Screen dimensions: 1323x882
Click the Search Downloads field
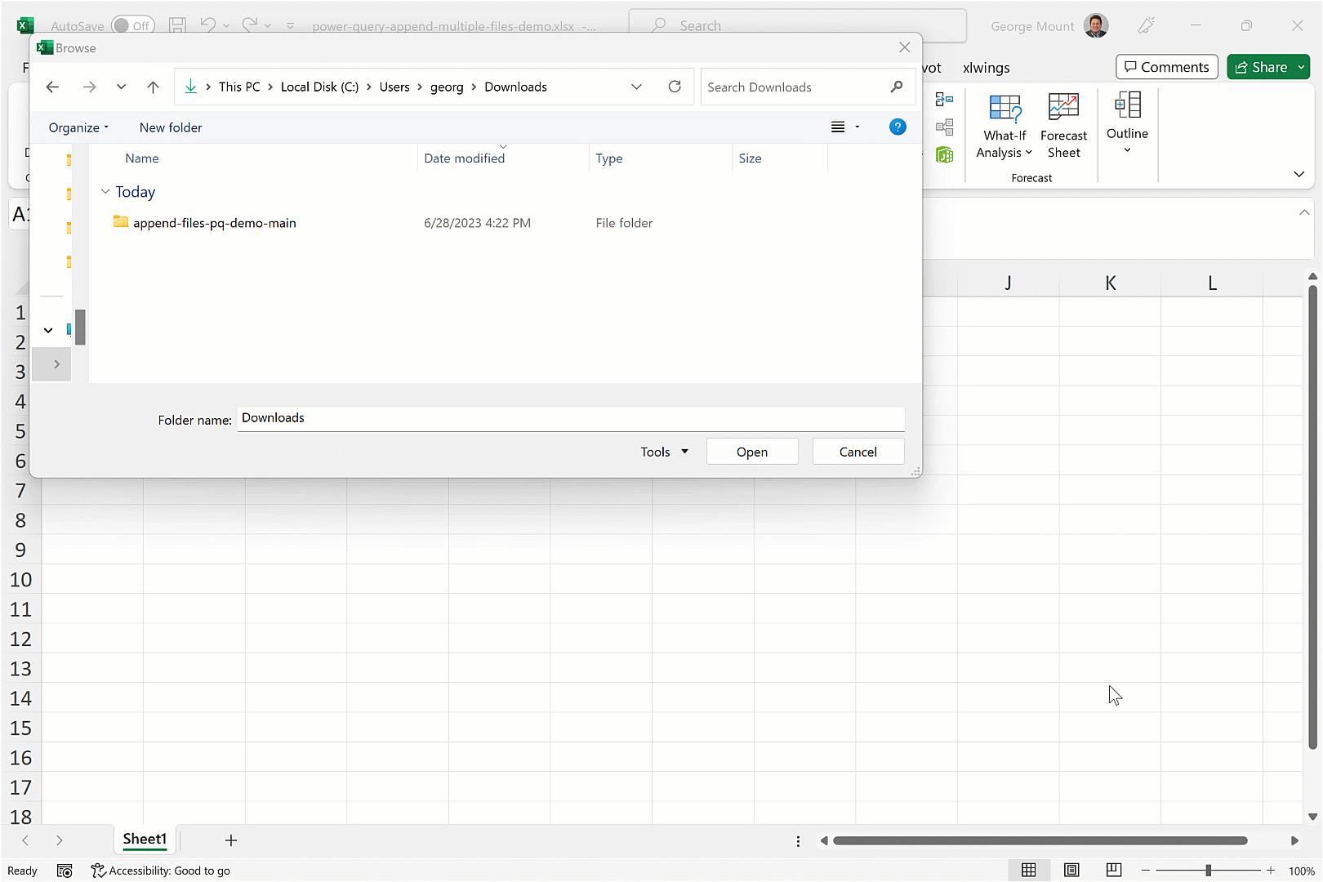click(796, 87)
